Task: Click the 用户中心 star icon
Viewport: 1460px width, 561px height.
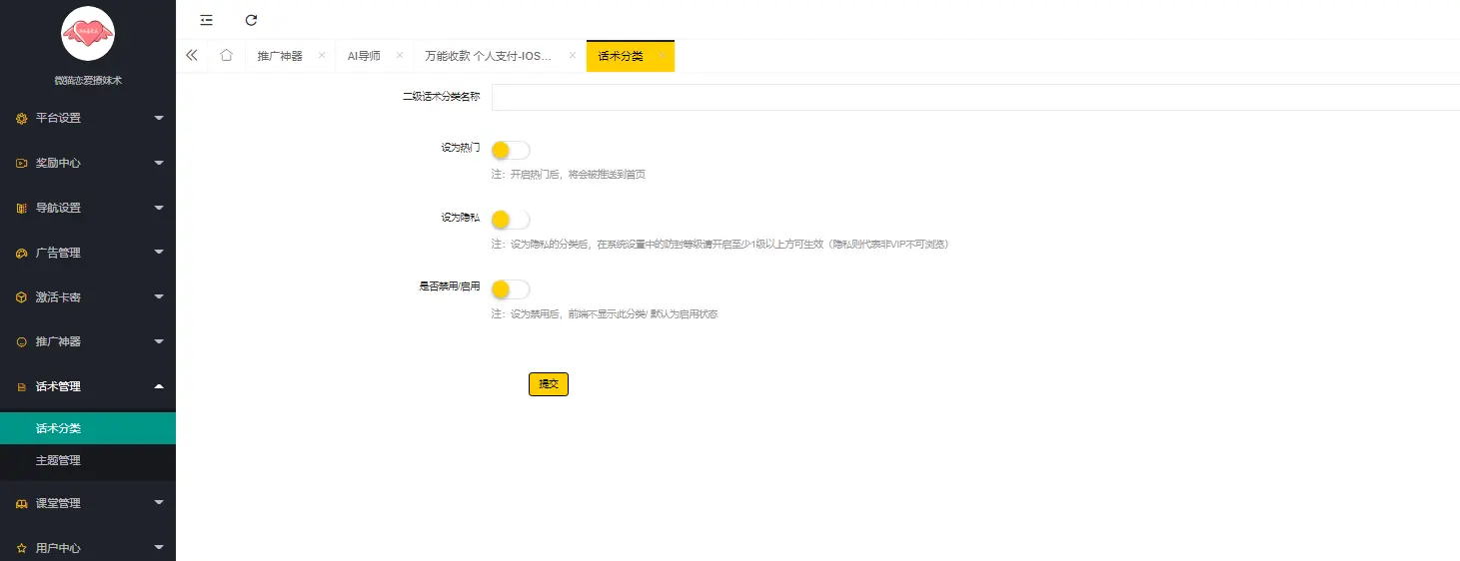Action: pyautogui.click(x=21, y=549)
